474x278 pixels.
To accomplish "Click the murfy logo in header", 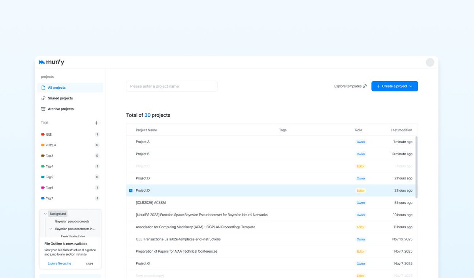I will click(51, 62).
